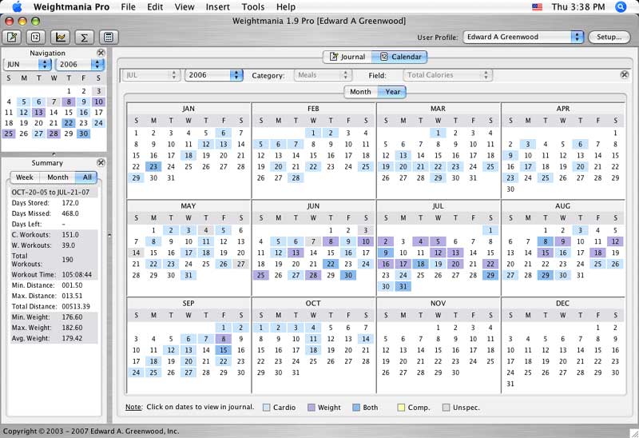Viewport: 639px width, 438px height.
Task: Click the menu bar clock Thu 3:38 PM
Action: coord(578,7)
